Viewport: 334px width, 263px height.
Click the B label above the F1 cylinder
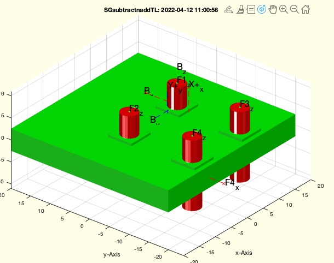[180, 67]
